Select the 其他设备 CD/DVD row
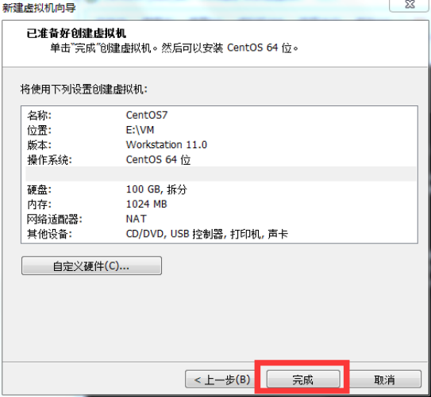 [x=221, y=234]
